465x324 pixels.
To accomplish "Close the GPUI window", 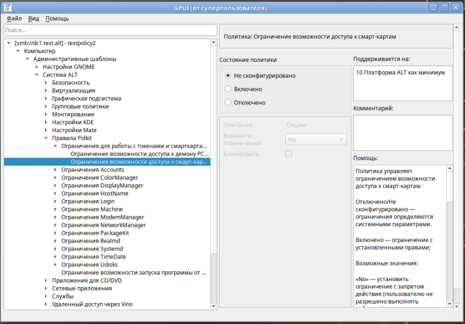I will point(455,7).
